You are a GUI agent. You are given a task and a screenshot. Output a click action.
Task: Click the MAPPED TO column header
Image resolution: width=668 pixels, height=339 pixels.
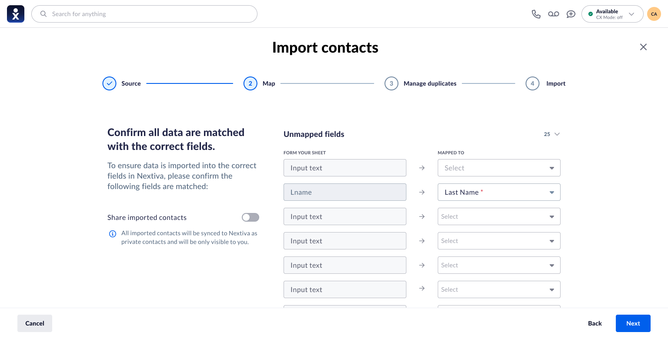[x=451, y=153]
